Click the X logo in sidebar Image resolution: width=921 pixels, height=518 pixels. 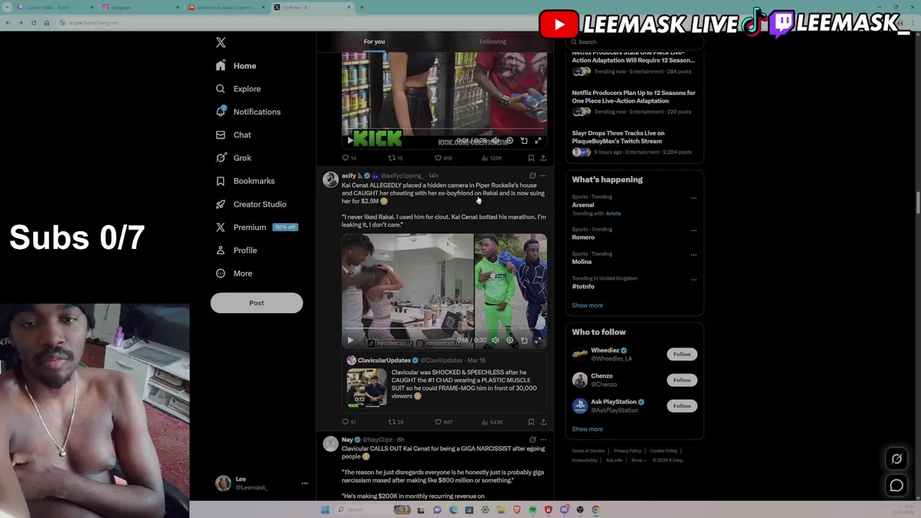pyautogui.click(x=221, y=42)
